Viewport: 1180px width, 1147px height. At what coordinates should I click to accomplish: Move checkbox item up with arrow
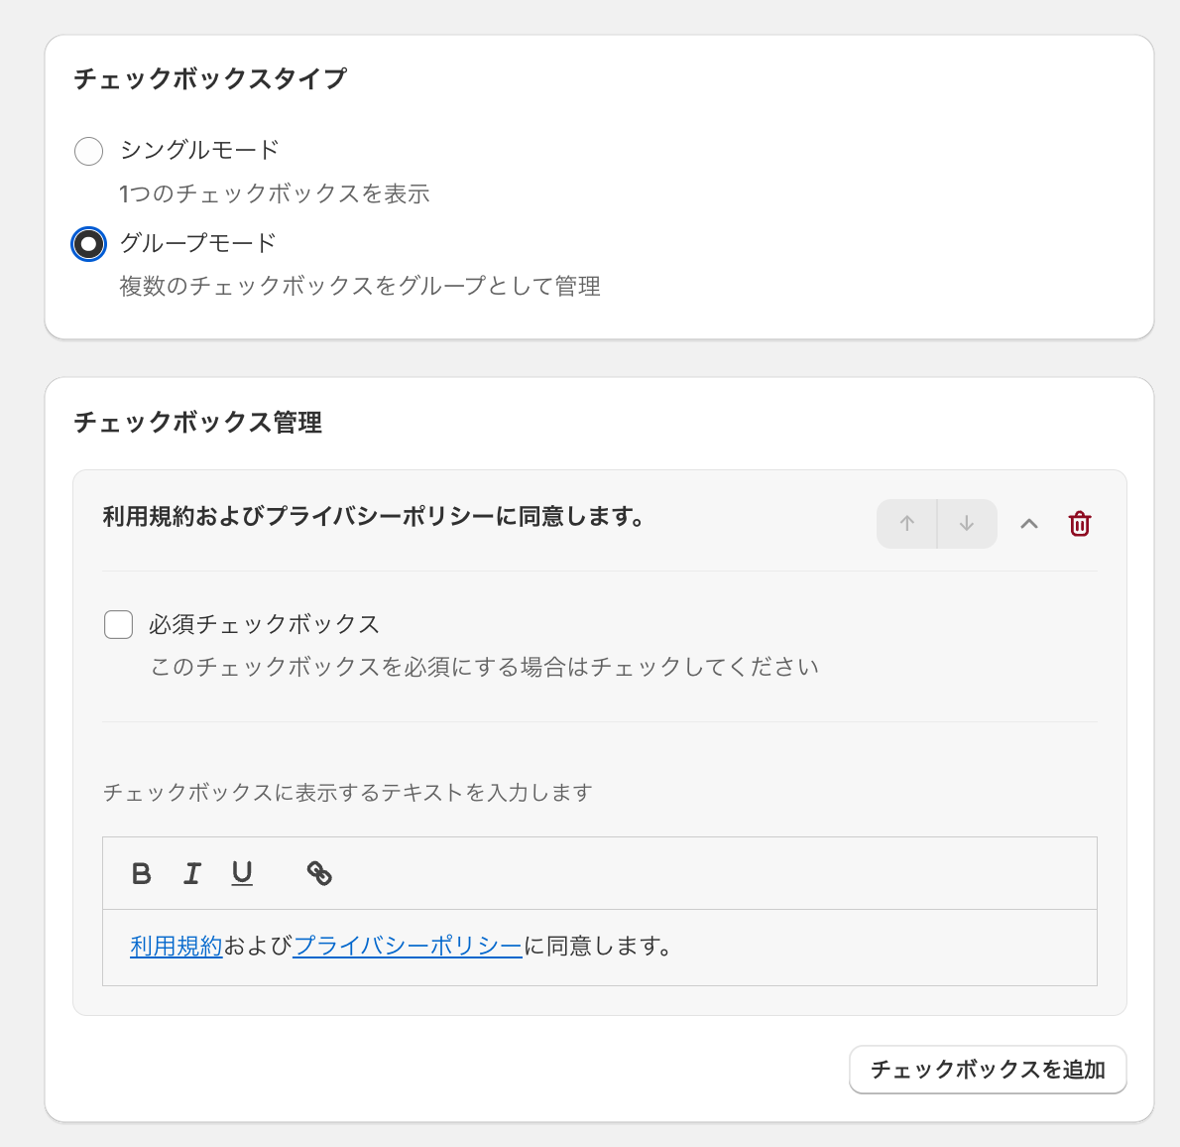point(907,524)
